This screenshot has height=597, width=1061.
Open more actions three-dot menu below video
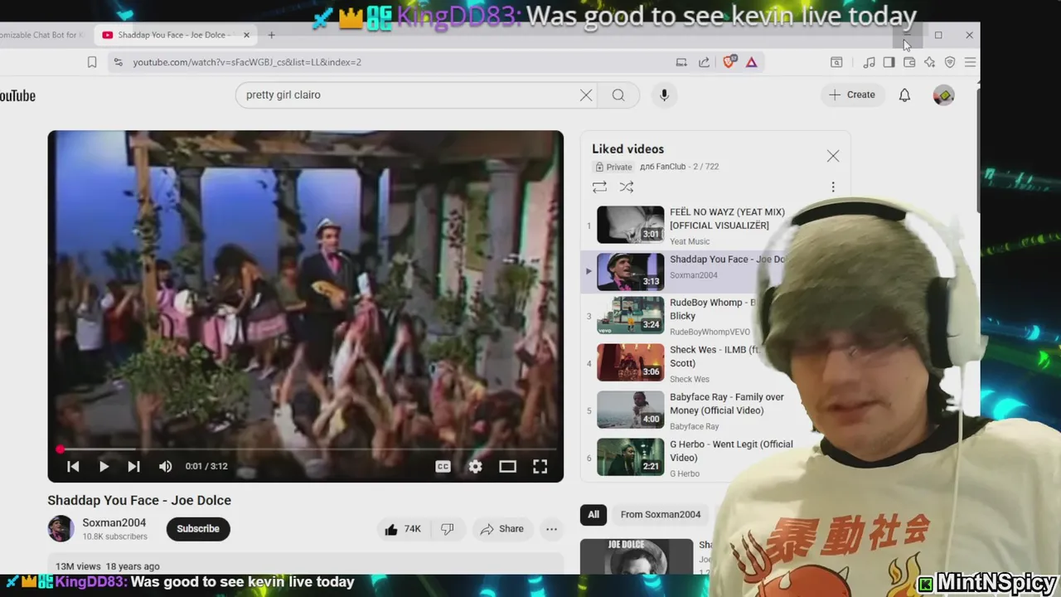pos(551,529)
